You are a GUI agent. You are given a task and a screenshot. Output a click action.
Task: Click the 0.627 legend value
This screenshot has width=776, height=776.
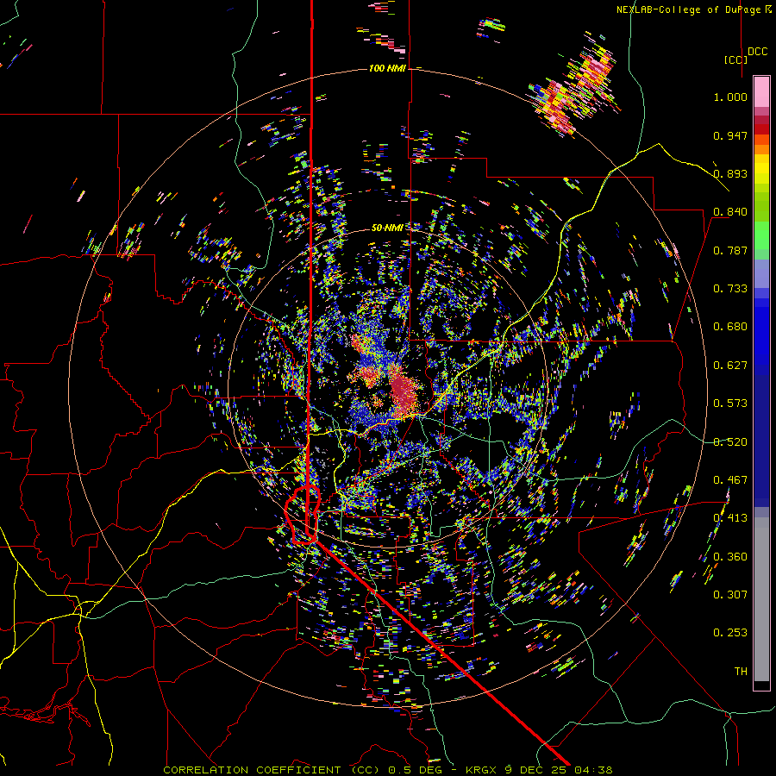pos(730,366)
